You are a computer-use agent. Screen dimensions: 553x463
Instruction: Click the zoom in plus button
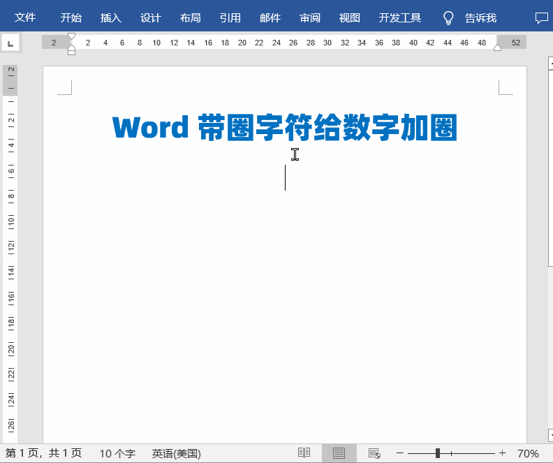(503, 453)
